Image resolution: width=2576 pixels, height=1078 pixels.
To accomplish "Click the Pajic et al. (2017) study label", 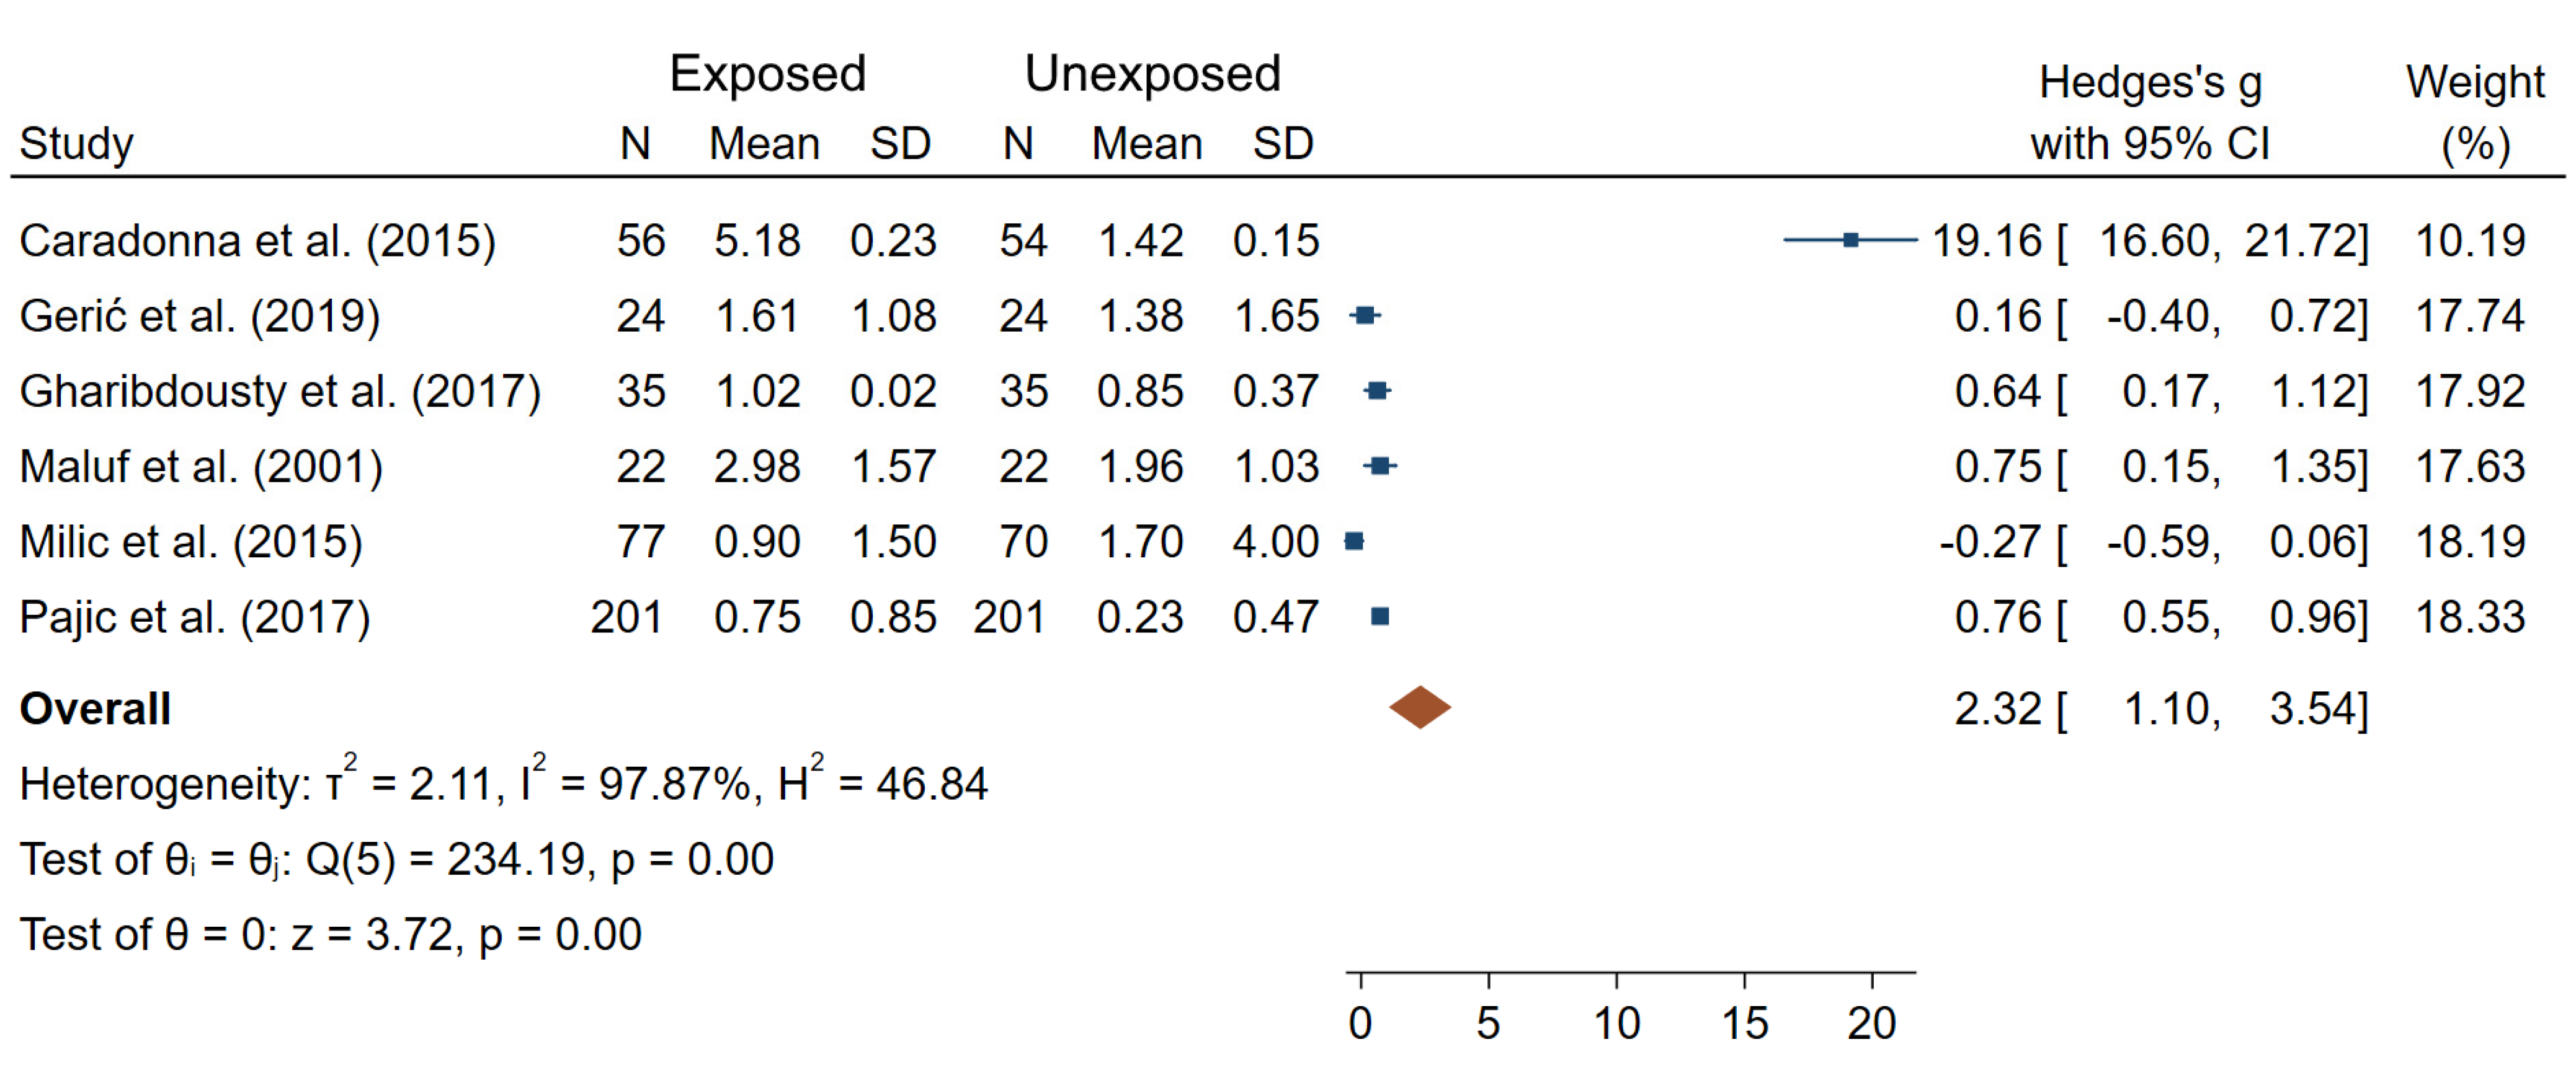I will click(195, 617).
